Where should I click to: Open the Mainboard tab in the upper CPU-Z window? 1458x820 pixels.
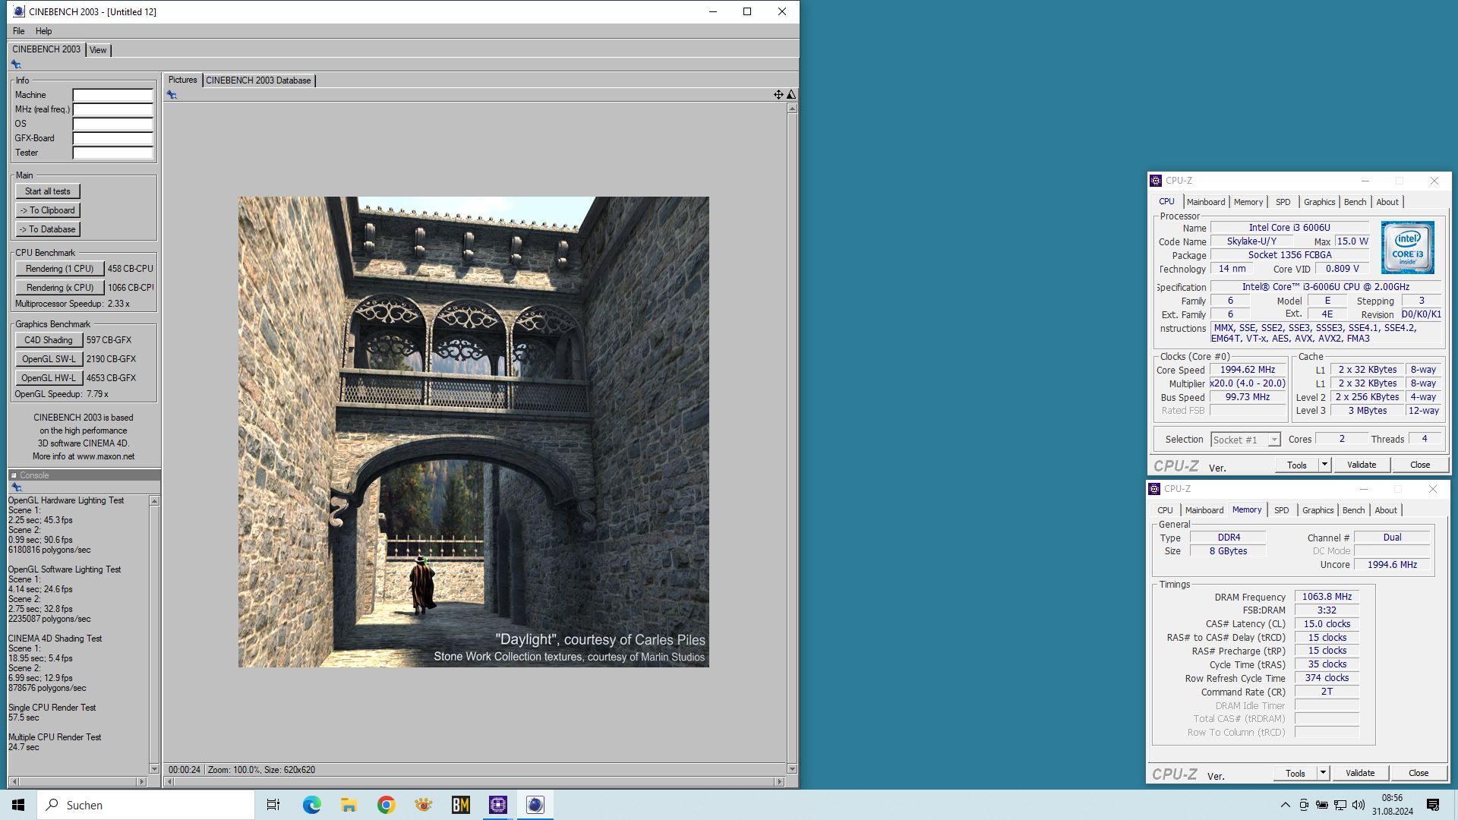[x=1206, y=202]
